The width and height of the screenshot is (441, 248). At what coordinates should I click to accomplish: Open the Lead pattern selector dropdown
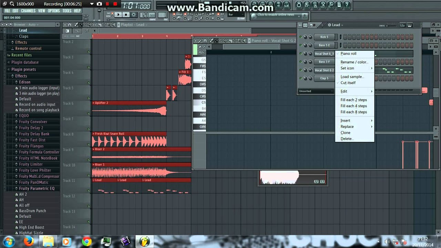(x=336, y=25)
